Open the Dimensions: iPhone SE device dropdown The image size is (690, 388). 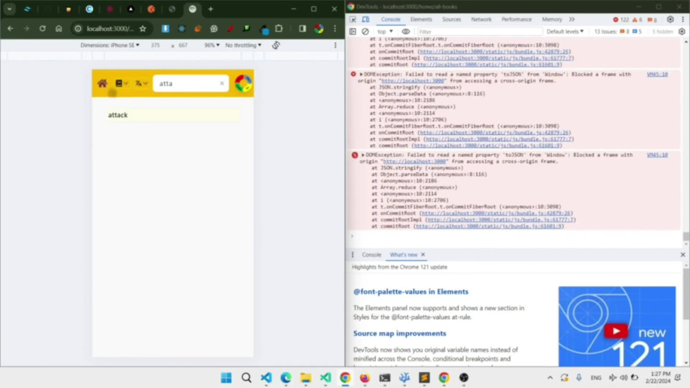110,45
